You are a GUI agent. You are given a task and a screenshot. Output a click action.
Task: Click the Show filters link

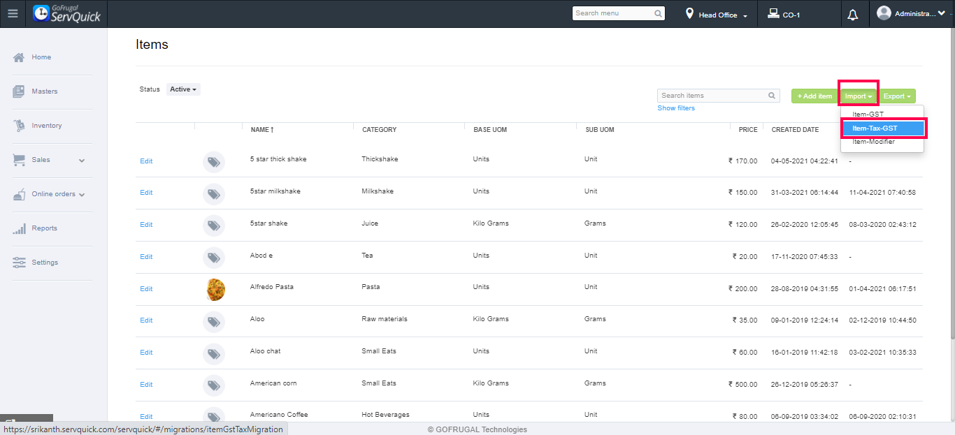click(x=676, y=108)
